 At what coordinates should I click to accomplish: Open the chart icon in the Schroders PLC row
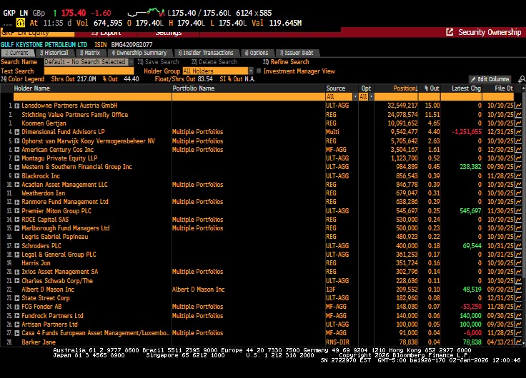tap(518, 246)
